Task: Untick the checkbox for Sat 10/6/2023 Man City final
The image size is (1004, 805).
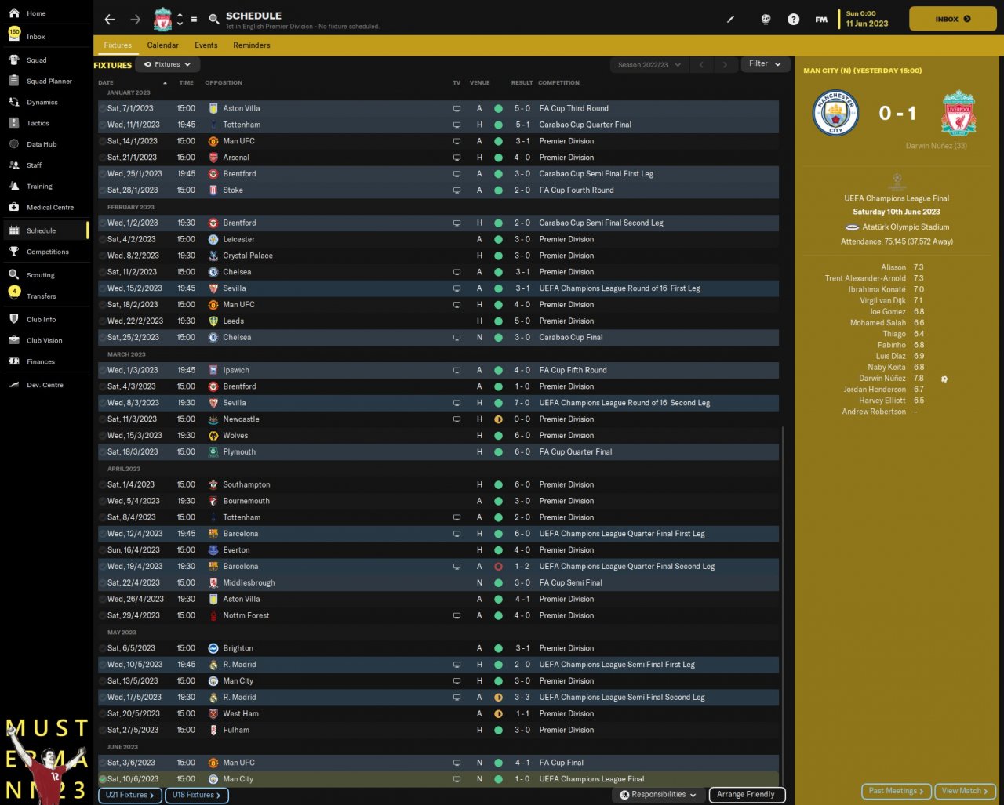Action: click(102, 779)
